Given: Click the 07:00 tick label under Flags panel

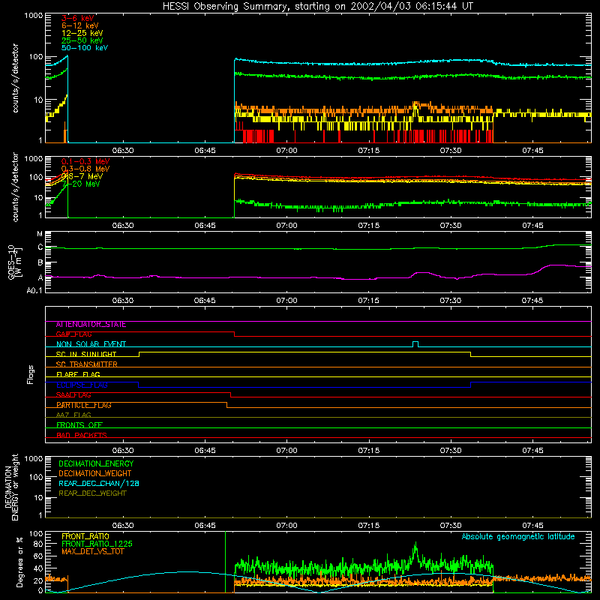Looking at the screenshot, I should [286, 451].
